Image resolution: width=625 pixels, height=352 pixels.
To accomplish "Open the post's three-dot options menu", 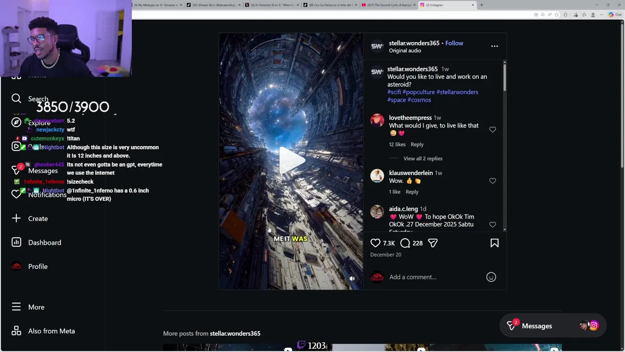I will (x=495, y=46).
